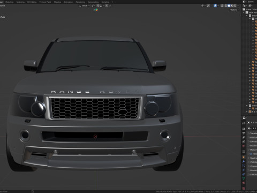The image size is (257, 193).
Task: Open the Scene properties tab
Action: (x=244, y=142)
